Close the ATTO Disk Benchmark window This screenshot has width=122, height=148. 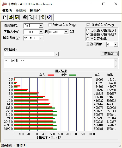116,4
